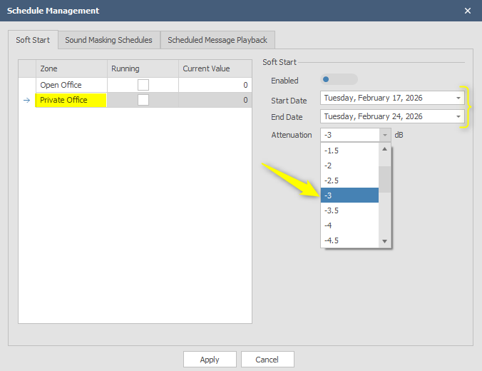The width and height of the screenshot is (482, 371).
Task: Open the Scheduled Message Playback tab
Action: coord(217,40)
